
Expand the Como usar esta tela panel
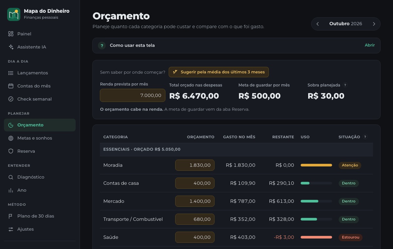[x=236, y=46]
